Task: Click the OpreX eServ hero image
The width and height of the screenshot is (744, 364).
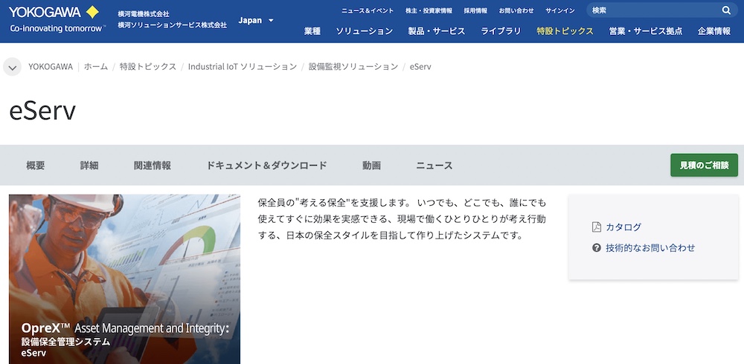Action: (124, 279)
